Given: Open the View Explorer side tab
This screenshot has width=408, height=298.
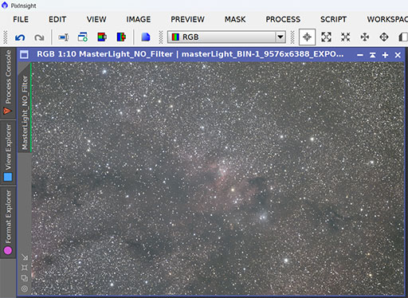Looking at the screenshot, I should click(x=8, y=153).
